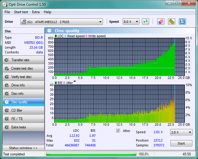Click the refresh drives icon
This screenshot has width=198, height=159.
click(145, 22)
